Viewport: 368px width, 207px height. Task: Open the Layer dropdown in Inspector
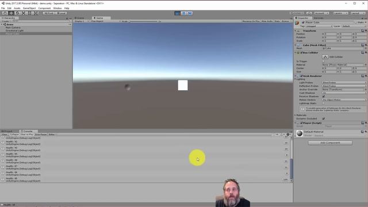[x=354, y=26]
